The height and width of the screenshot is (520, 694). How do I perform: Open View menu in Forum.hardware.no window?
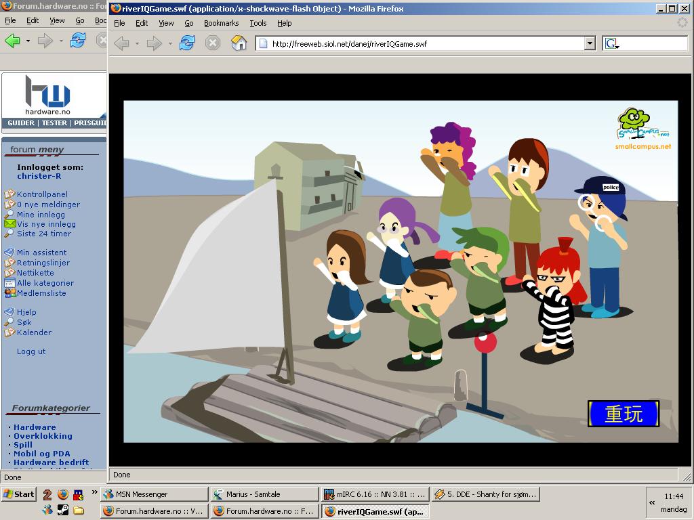click(x=57, y=20)
